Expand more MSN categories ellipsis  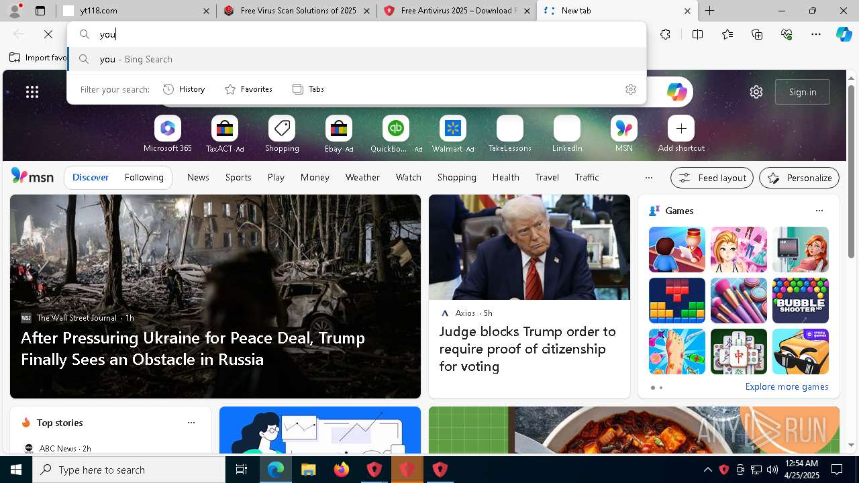(648, 178)
